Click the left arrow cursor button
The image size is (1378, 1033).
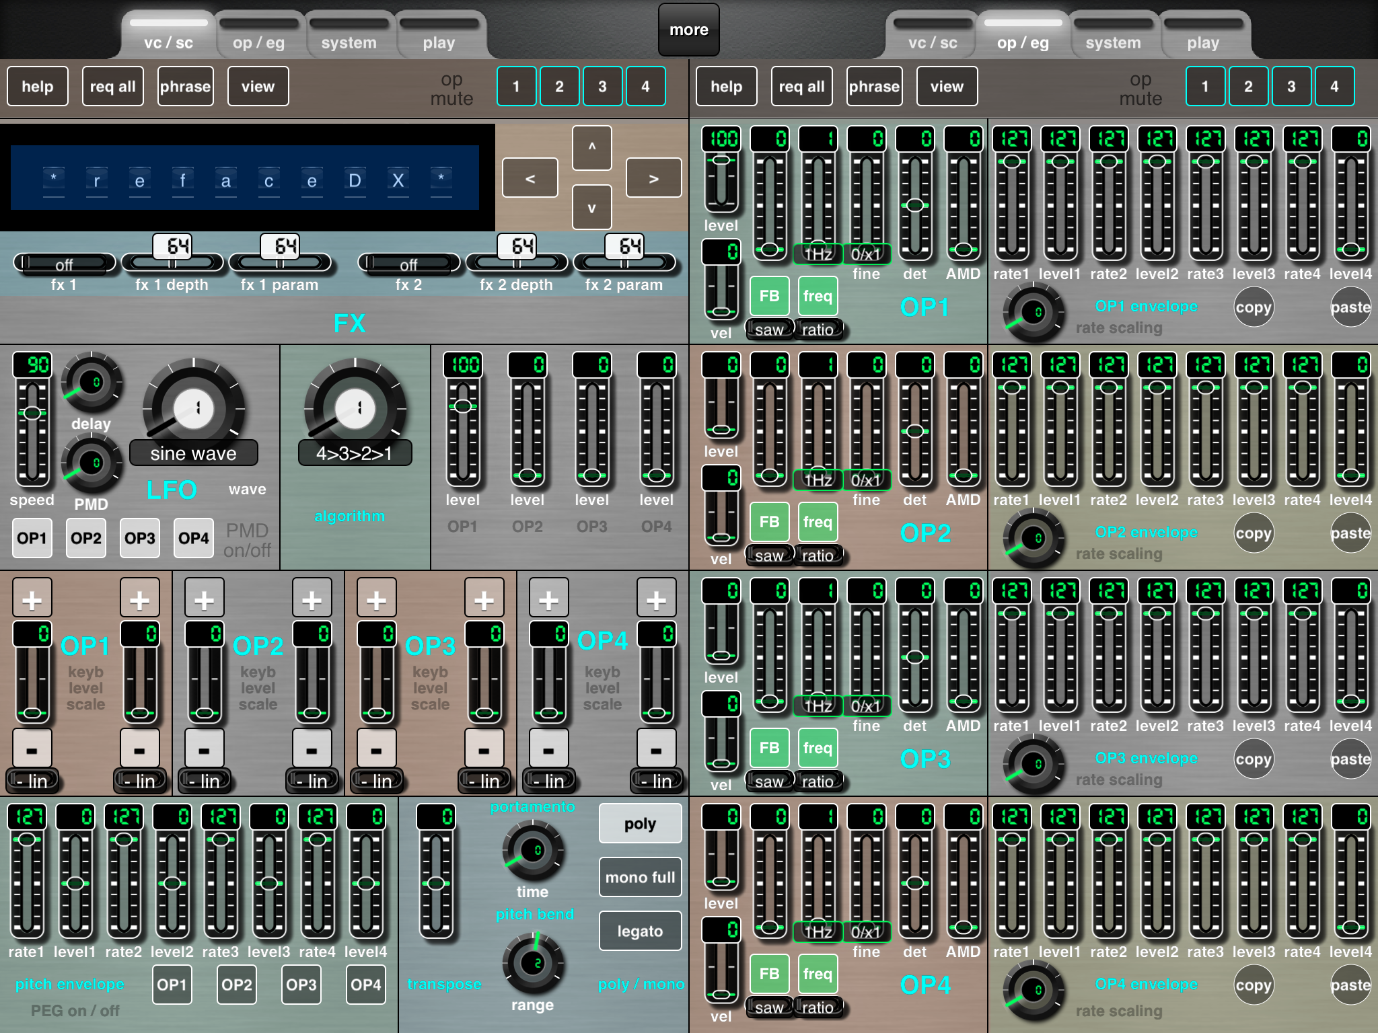click(530, 178)
